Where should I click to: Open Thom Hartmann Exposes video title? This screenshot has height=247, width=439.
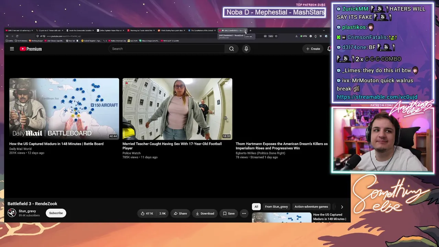[282, 146]
